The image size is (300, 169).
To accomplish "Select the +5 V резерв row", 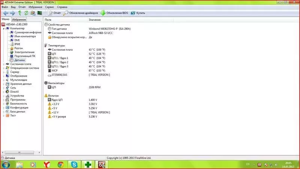I will (72, 117).
